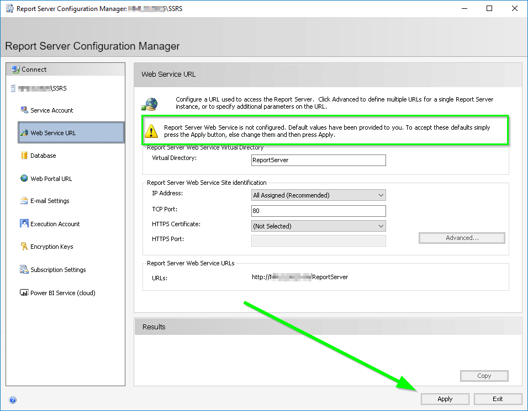Click the Results panel heading

(x=154, y=327)
